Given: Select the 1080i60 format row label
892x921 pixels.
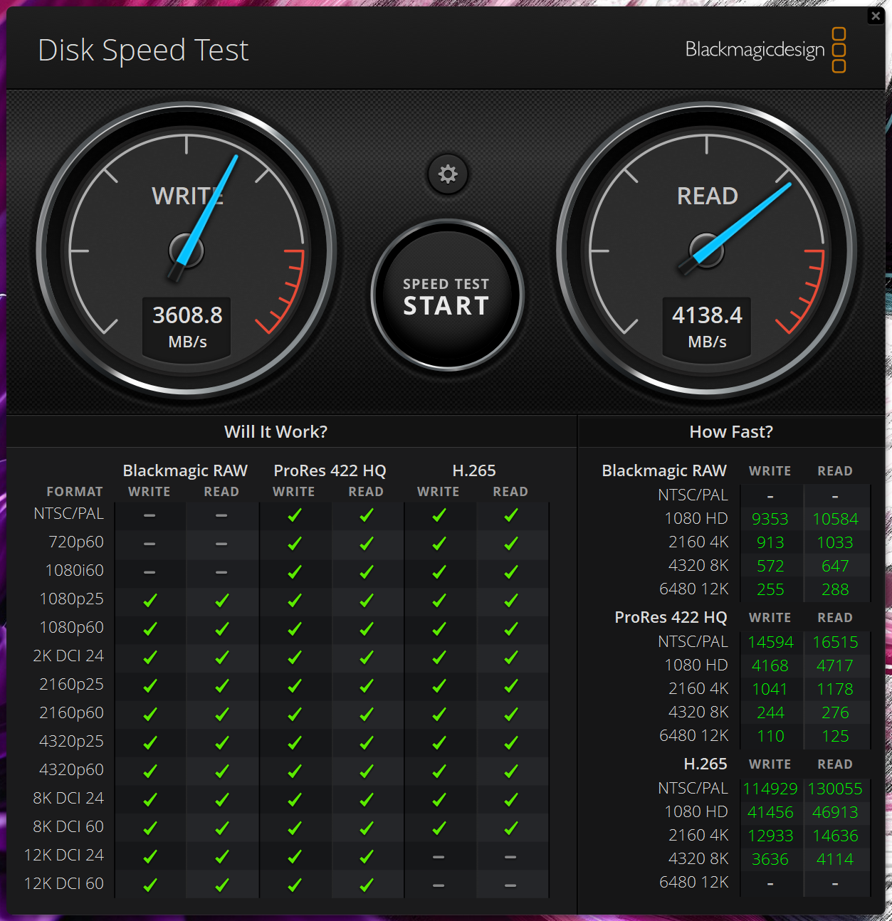Looking at the screenshot, I should 74,570.
